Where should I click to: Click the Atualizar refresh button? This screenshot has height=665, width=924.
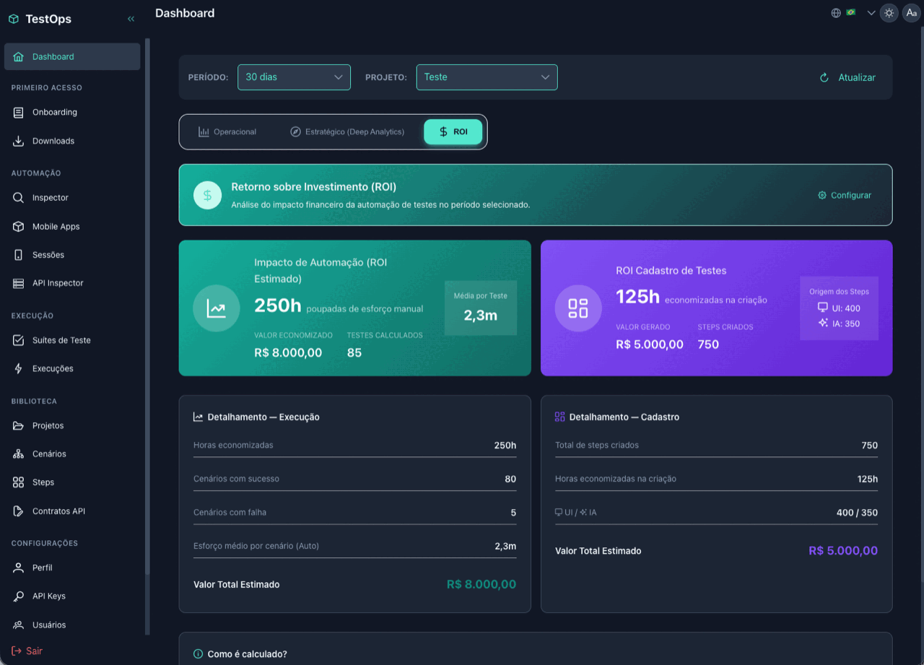(847, 77)
